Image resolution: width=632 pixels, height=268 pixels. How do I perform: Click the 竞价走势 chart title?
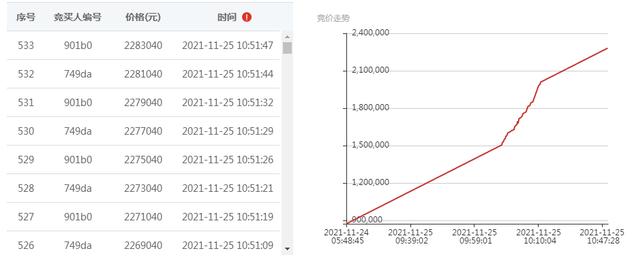coord(333,18)
